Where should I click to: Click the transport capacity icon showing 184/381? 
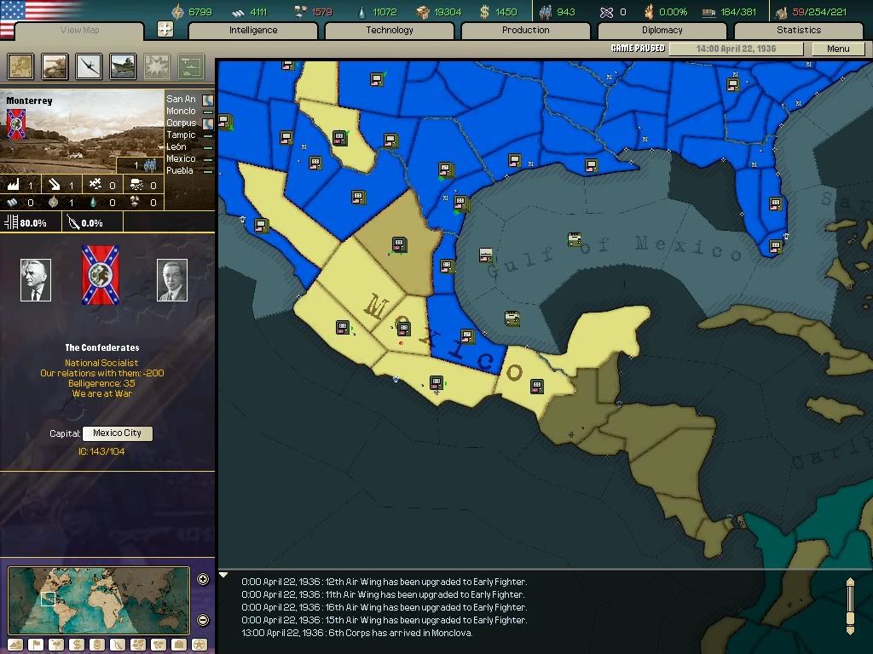pos(708,12)
